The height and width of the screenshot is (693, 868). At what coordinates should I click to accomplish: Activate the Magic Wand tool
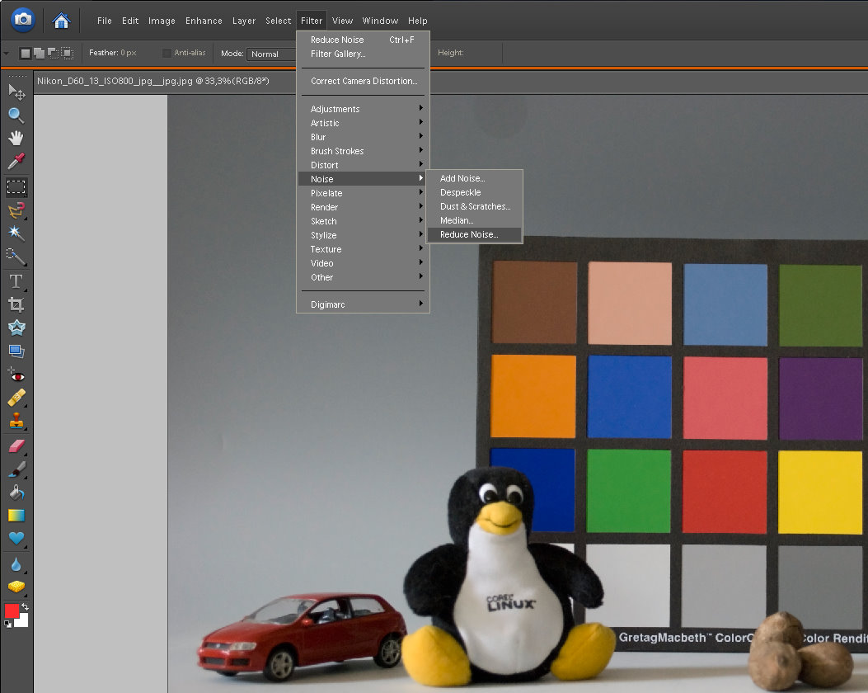click(16, 233)
